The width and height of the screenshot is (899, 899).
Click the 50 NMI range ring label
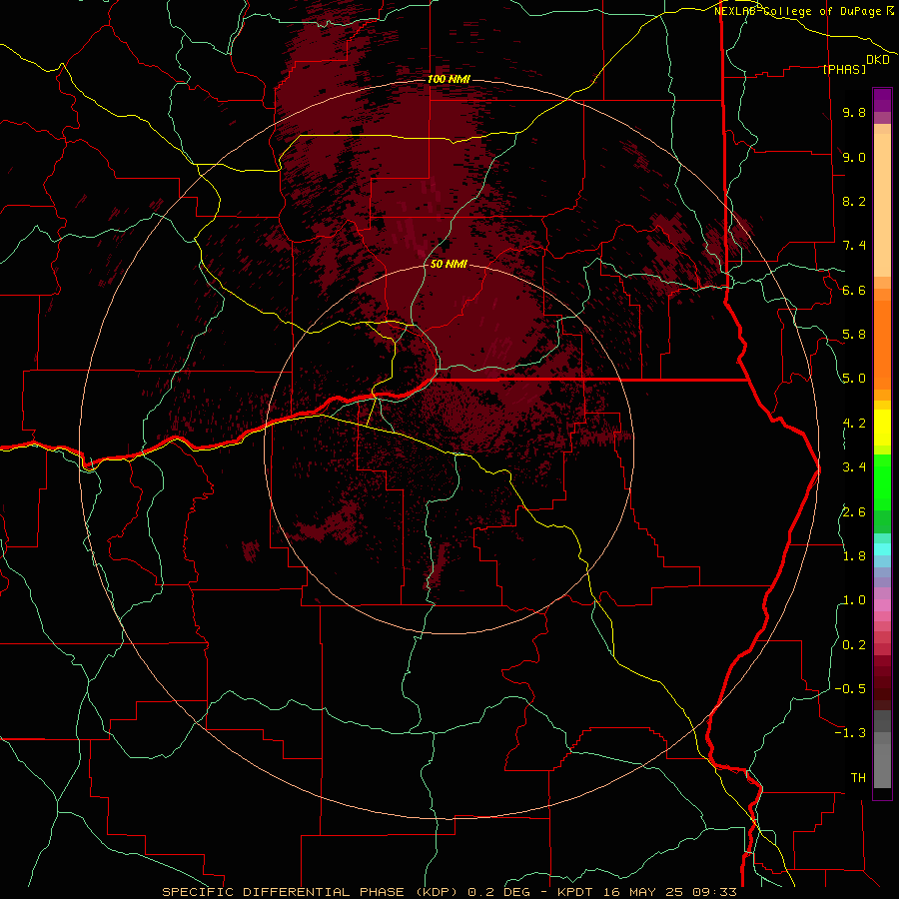(449, 264)
